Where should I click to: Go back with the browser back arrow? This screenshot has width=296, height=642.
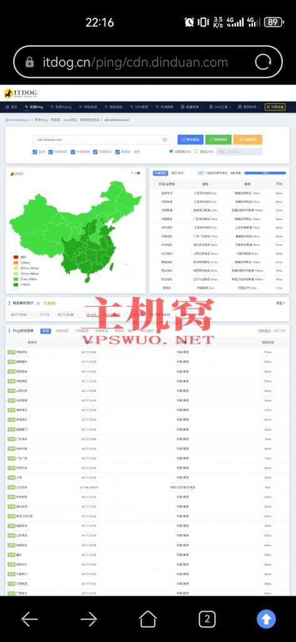click(x=29, y=619)
